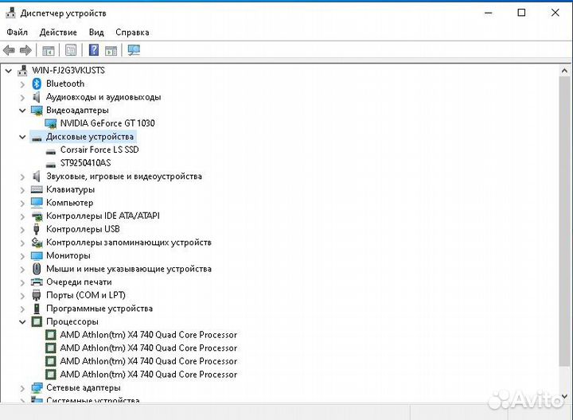The width and height of the screenshot is (573, 420).
Task: Expand the Сетевые адаптеры category
Action: click(22, 388)
